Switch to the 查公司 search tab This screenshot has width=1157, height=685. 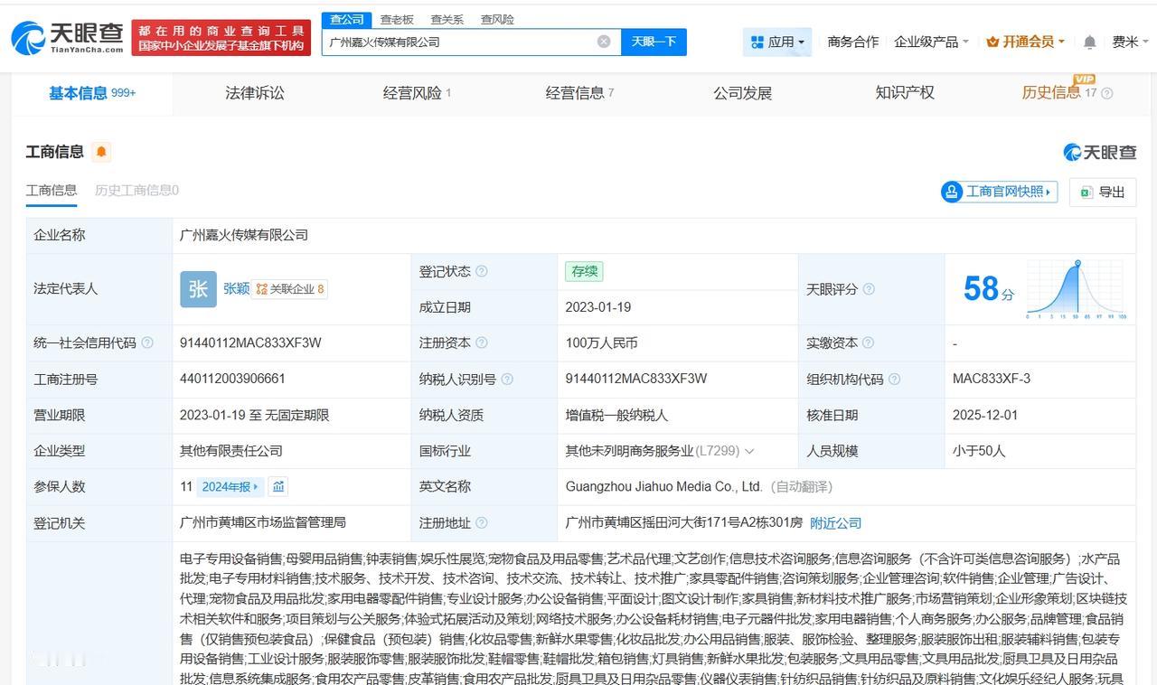coord(346,20)
